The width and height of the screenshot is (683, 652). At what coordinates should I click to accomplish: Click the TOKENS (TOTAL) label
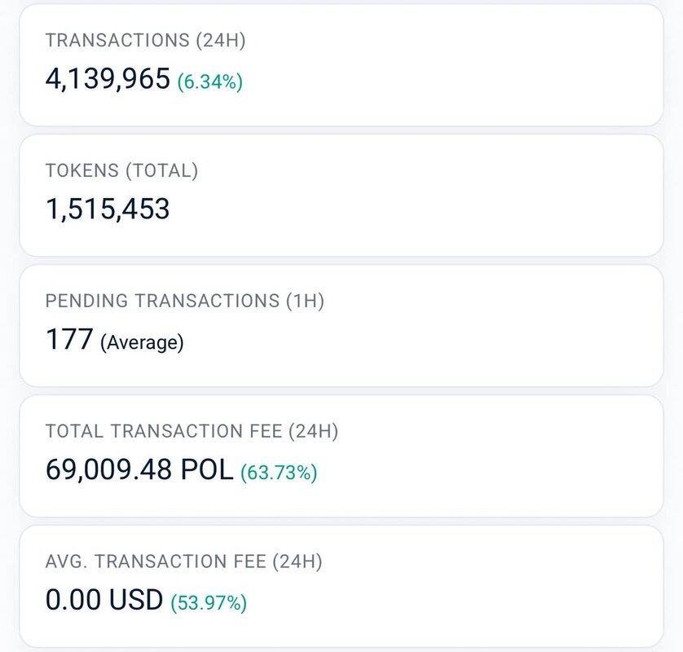point(122,171)
